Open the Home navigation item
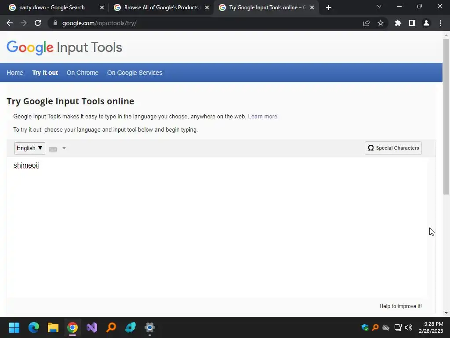 pos(15,73)
